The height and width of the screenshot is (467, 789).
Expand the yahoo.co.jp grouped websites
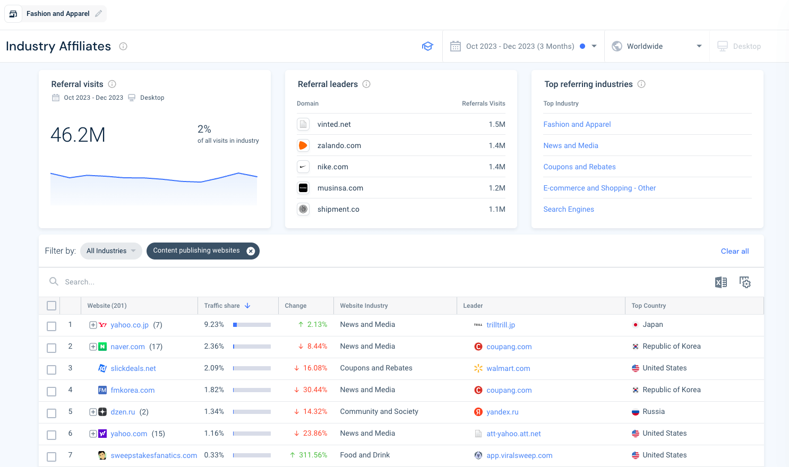click(x=93, y=325)
